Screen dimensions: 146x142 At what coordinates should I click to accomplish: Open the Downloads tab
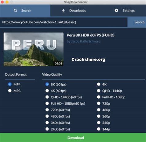[74, 11]
